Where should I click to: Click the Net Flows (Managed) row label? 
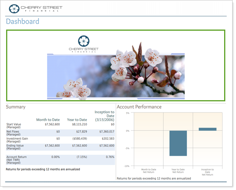[14, 133]
